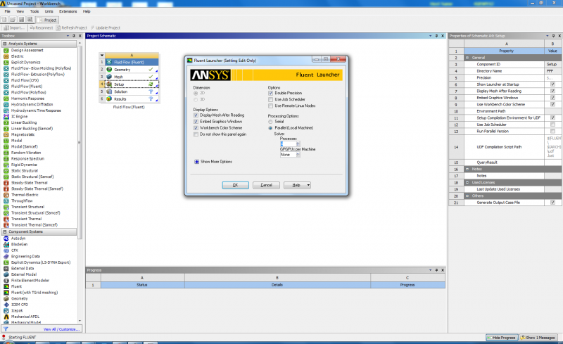Collapse the Component Systems toolbox group

[x=5, y=232]
